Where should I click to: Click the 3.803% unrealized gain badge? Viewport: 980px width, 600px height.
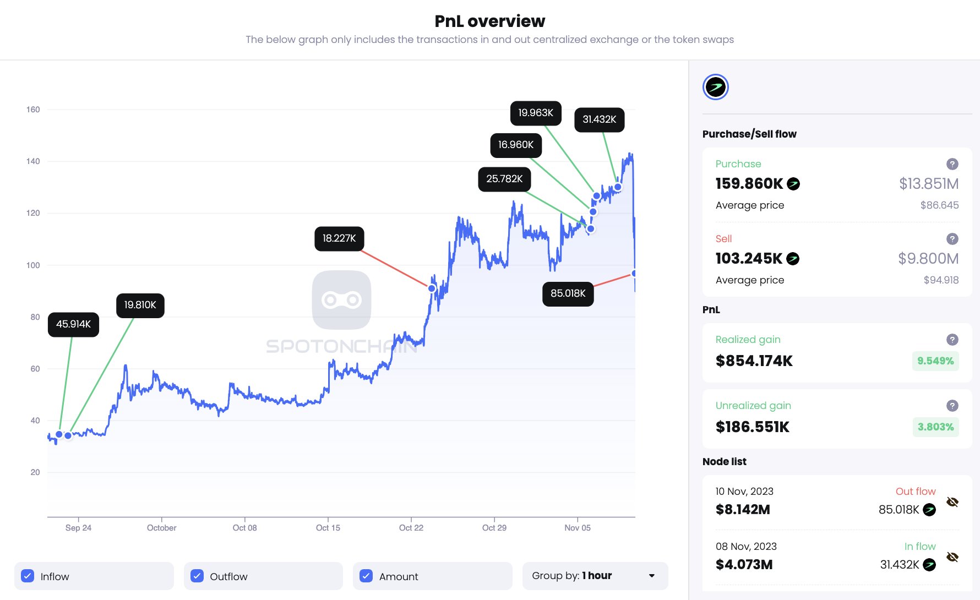(x=935, y=427)
